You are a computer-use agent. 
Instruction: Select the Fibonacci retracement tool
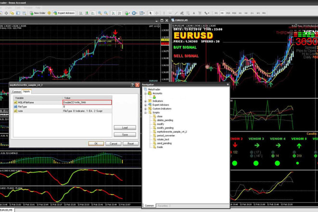[x=188, y=13]
